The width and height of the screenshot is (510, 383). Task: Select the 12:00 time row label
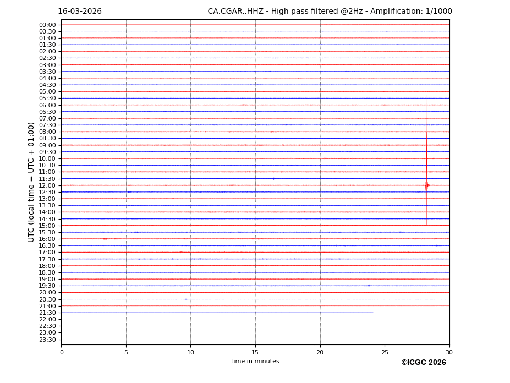click(47, 185)
